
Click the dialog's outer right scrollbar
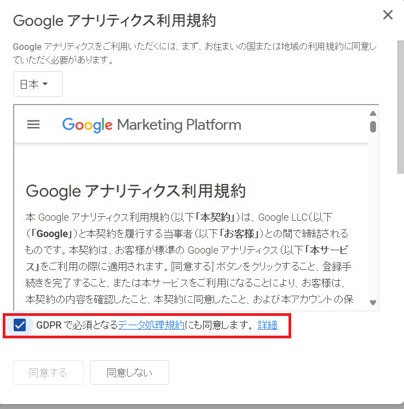(x=400, y=110)
